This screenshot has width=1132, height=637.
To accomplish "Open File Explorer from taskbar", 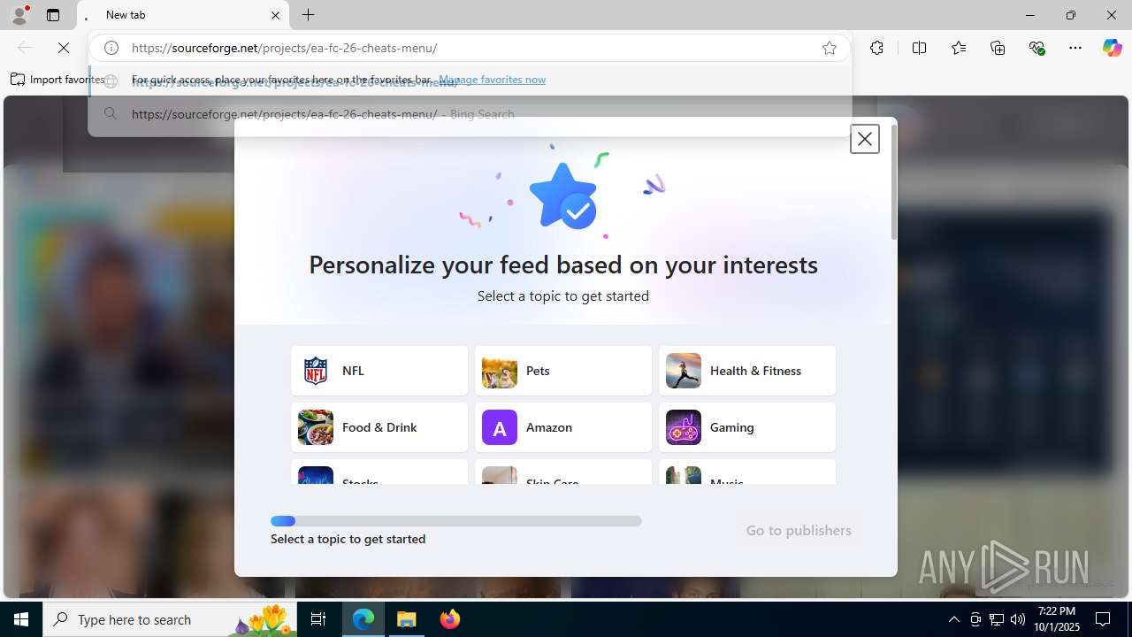I will click(407, 619).
